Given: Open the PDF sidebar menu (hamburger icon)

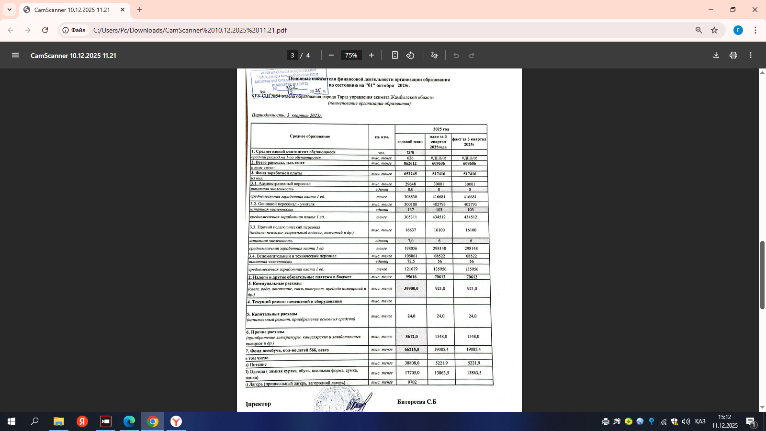Looking at the screenshot, I should pyautogui.click(x=15, y=56).
